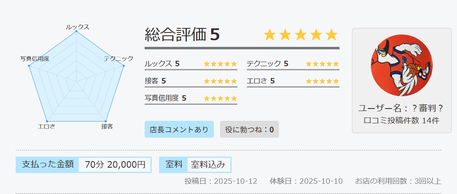457x194 pixels.
Task: Click the 室料込み value box
Action: (x=208, y=165)
